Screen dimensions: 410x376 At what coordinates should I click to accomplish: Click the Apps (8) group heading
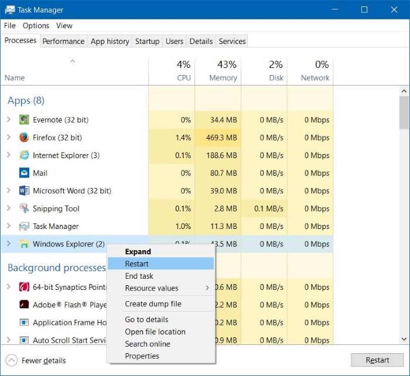(26, 100)
